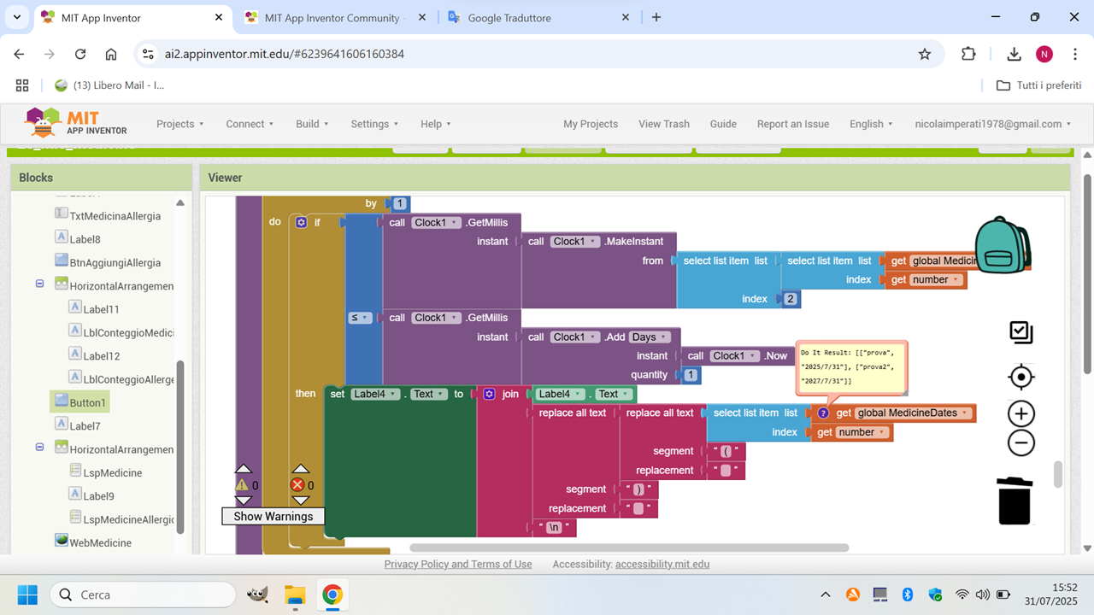Screen dimensions: 1094x615
Task: Open the Connect menu
Action: coord(250,124)
